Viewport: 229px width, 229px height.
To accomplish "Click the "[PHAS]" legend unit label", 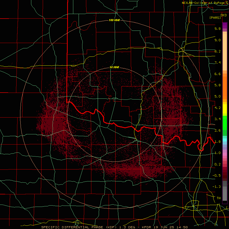I will 215,18.
